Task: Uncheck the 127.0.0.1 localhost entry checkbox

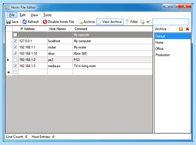Action: coord(15,41)
